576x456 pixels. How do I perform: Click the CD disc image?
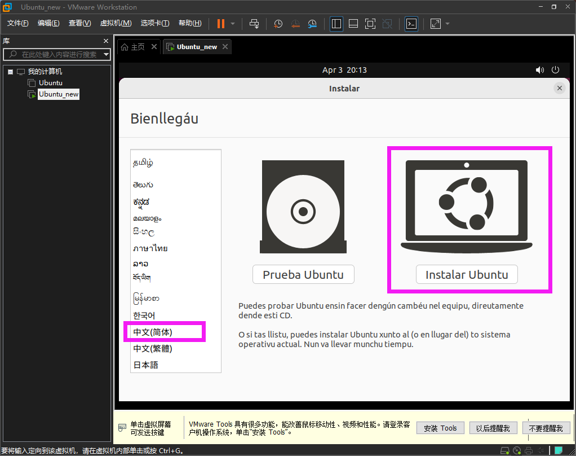[303, 207]
